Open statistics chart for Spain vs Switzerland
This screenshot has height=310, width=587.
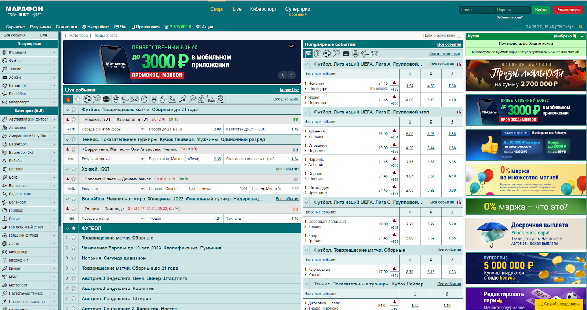395,83
